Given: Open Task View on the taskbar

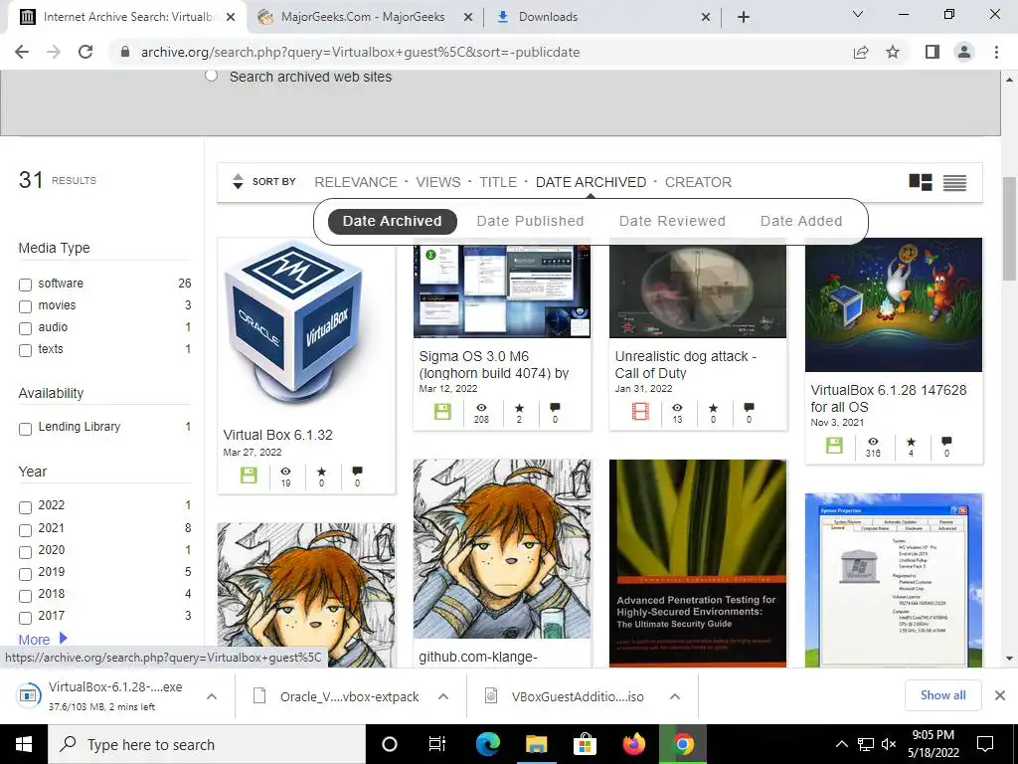Looking at the screenshot, I should pyautogui.click(x=437, y=744).
